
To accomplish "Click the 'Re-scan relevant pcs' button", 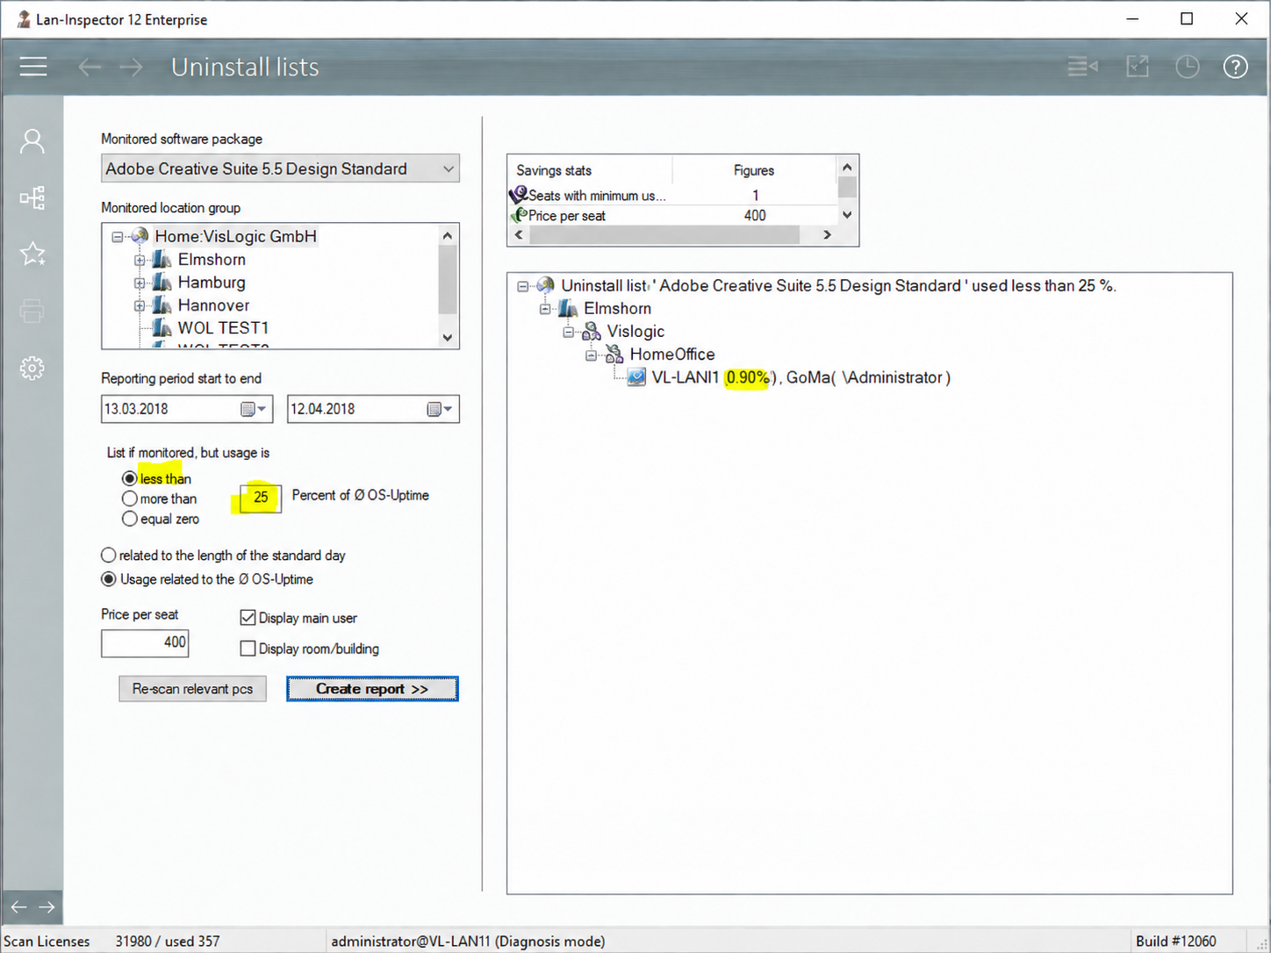I will point(193,689).
